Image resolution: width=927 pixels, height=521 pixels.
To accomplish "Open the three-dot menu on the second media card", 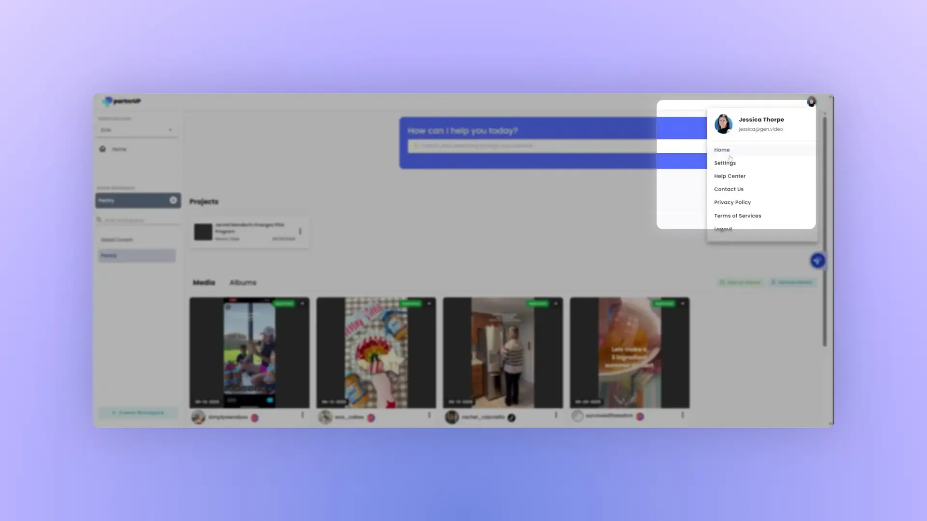I will (x=429, y=415).
